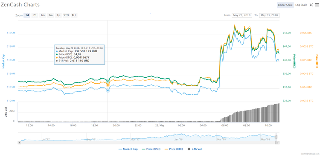Click the $195M market cap axis label

pos(11,33)
